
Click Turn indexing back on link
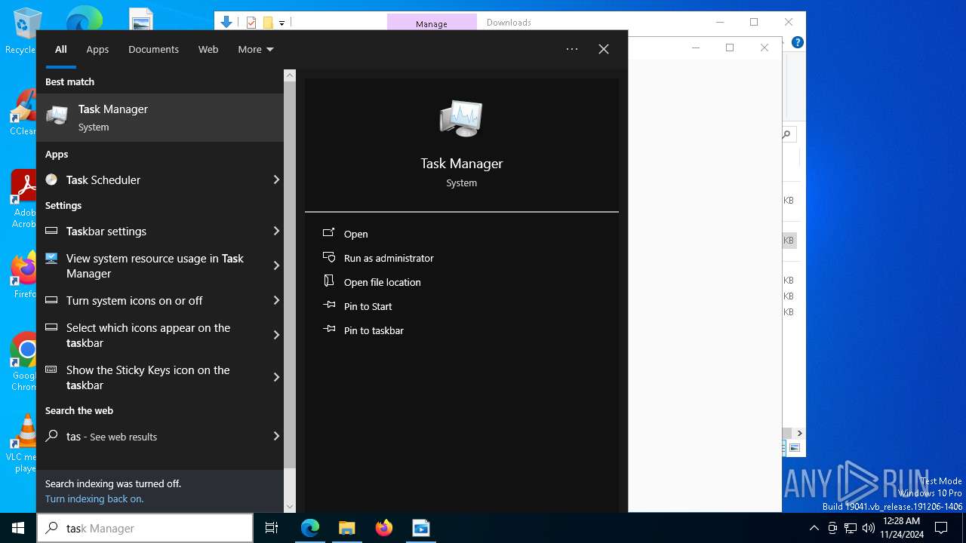[94, 499]
